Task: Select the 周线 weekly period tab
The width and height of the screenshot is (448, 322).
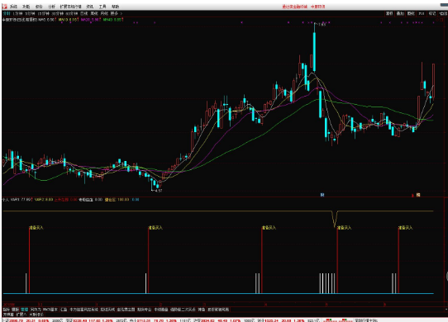Action: point(94,13)
